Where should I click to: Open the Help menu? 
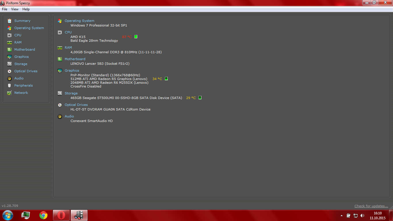pos(26,9)
